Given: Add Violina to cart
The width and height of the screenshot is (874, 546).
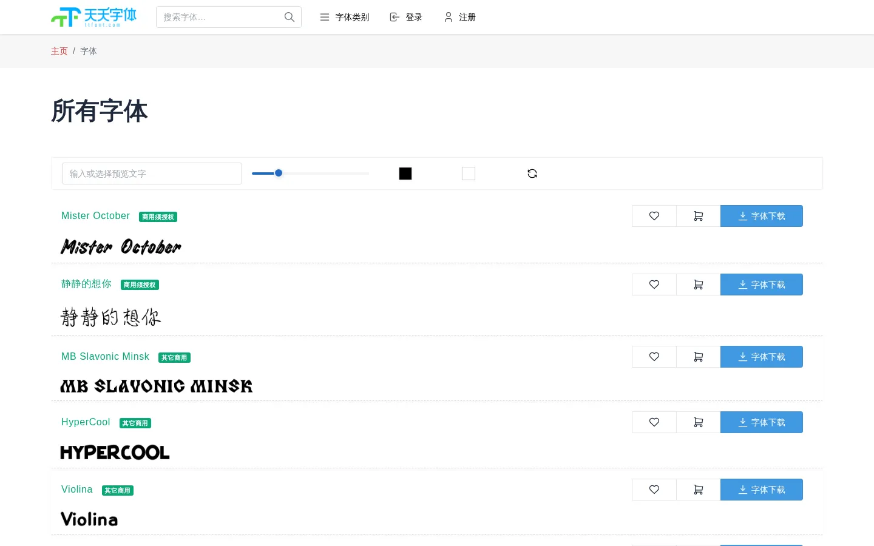Looking at the screenshot, I should tap(699, 490).
